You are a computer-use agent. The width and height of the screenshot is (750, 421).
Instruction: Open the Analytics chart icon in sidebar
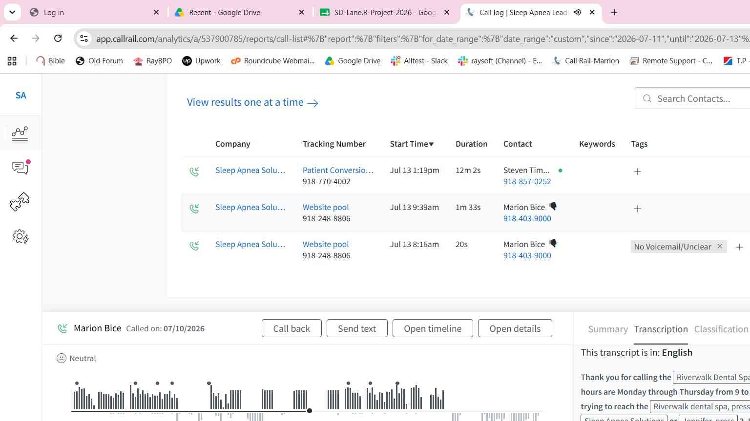[x=20, y=134]
